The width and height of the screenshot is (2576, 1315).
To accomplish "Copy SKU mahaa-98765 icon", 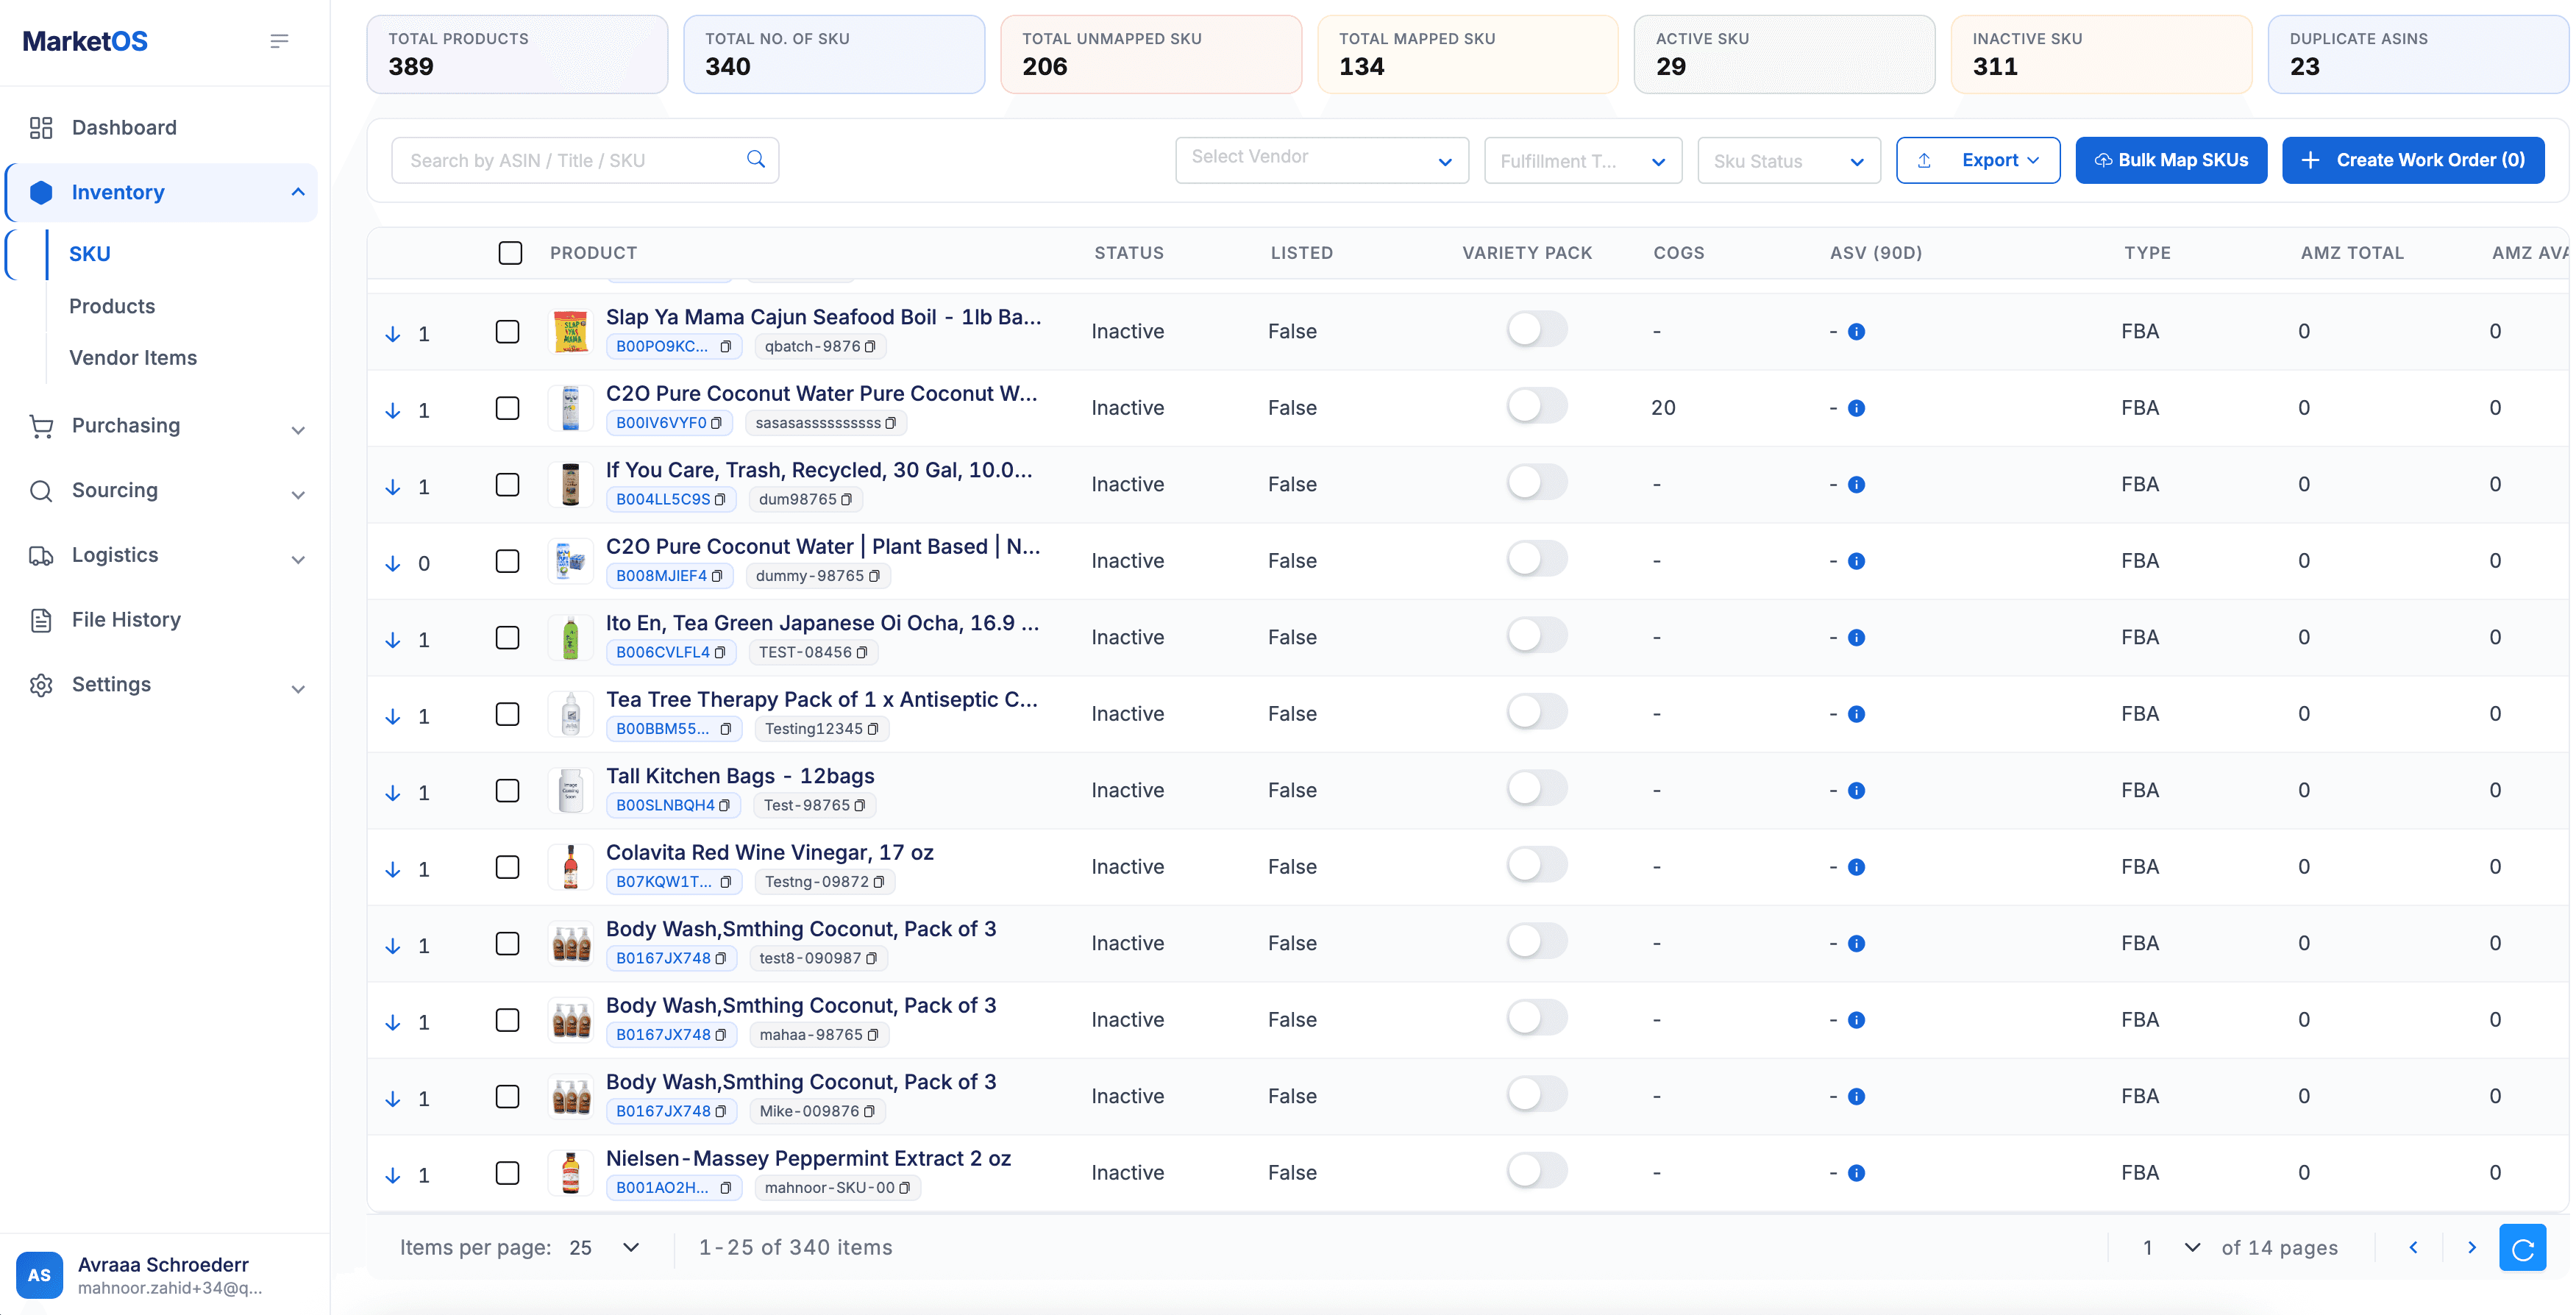I will point(873,1035).
